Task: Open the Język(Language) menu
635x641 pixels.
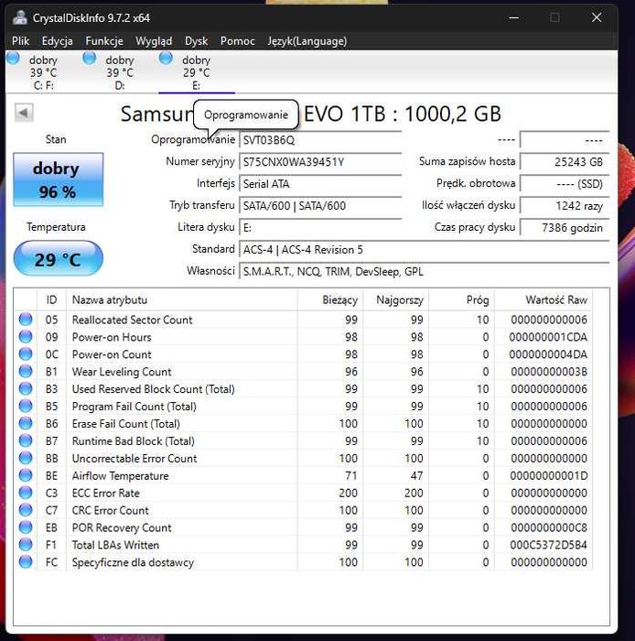Action: click(x=307, y=41)
